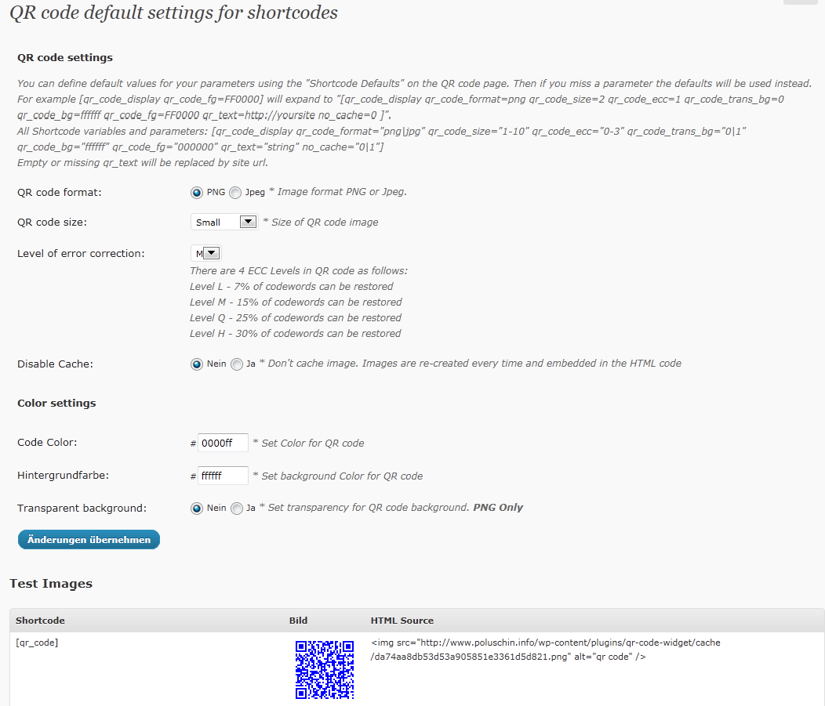Image resolution: width=825 pixels, height=706 pixels.
Task: Select Jpeg as QR code format
Action: pos(235,193)
